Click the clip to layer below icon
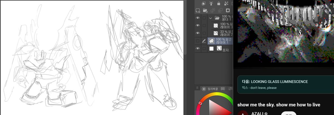 click(204, 3)
